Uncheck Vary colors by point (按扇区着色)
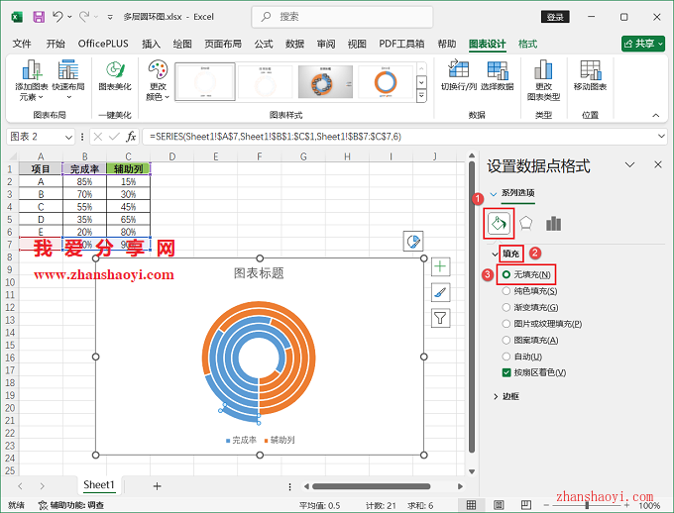The width and height of the screenshot is (674, 513). coord(507,372)
